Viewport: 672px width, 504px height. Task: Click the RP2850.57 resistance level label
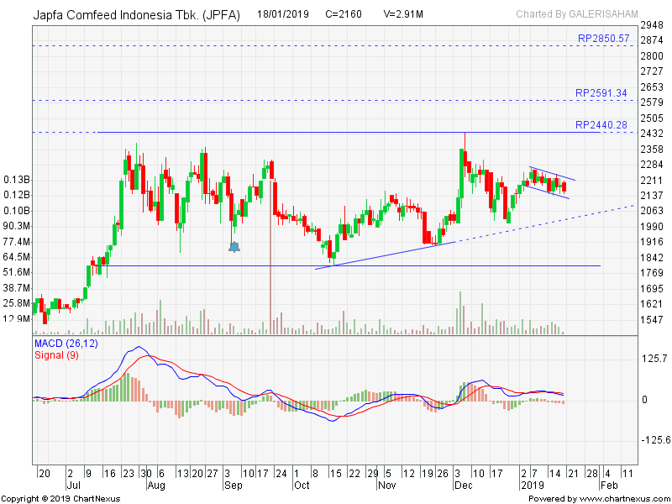click(603, 39)
